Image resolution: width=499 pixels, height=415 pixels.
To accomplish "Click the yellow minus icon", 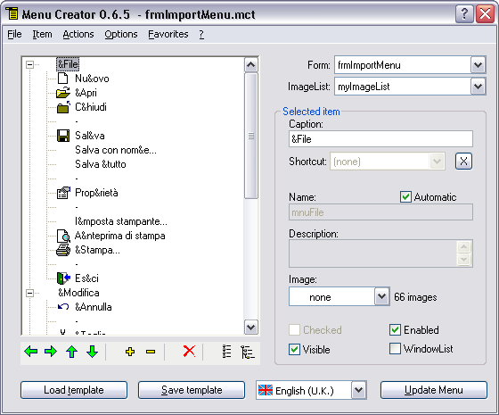I will (151, 352).
